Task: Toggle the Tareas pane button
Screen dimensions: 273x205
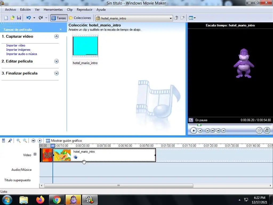Action: (x=59, y=18)
